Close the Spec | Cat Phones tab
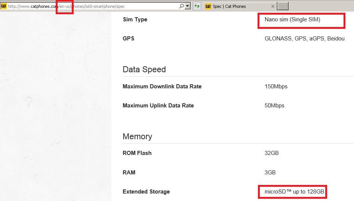The width and height of the screenshot is (354, 201). [x=273, y=6]
